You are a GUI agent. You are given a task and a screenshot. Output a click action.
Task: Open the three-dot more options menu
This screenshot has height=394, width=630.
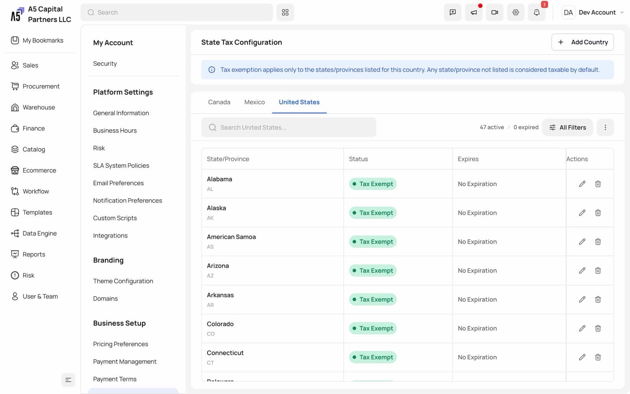pos(605,127)
